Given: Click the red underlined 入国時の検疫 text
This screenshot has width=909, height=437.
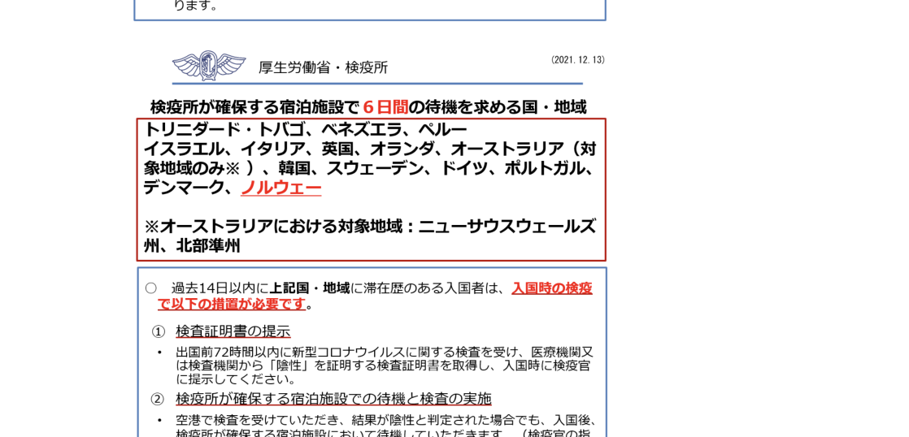Looking at the screenshot, I should click(x=551, y=288).
